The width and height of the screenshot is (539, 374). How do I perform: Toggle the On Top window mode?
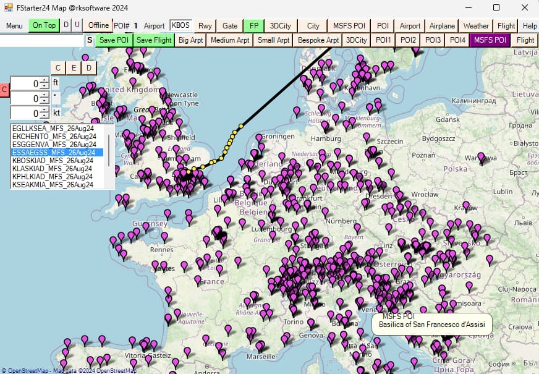[45, 25]
